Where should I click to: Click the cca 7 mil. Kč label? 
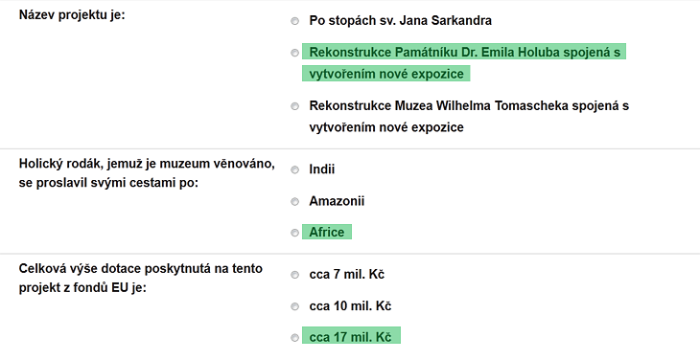pyautogui.click(x=347, y=275)
